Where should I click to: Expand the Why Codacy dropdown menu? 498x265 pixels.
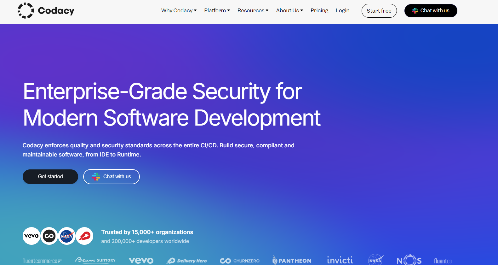click(179, 10)
